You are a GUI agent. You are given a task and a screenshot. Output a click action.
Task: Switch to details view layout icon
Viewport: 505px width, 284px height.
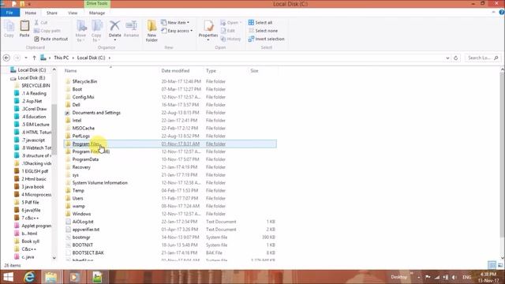click(492, 265)
